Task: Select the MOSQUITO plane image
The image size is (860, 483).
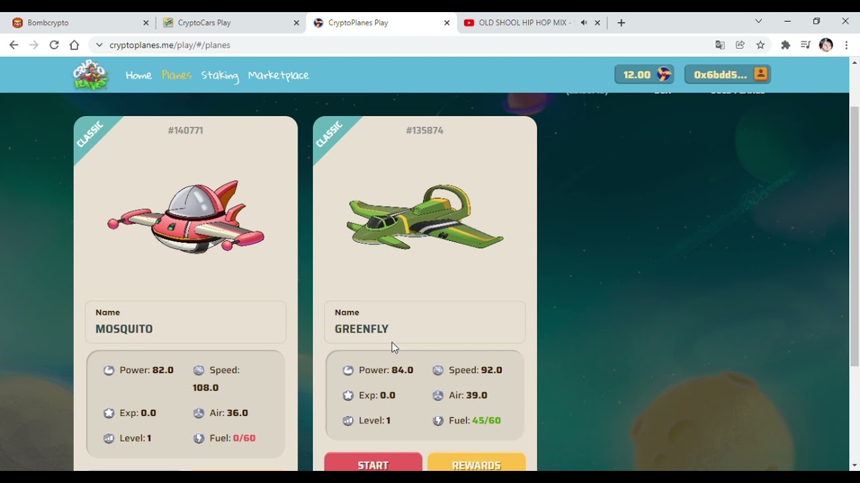Action: pyautogui.click(x=186, y=217)
